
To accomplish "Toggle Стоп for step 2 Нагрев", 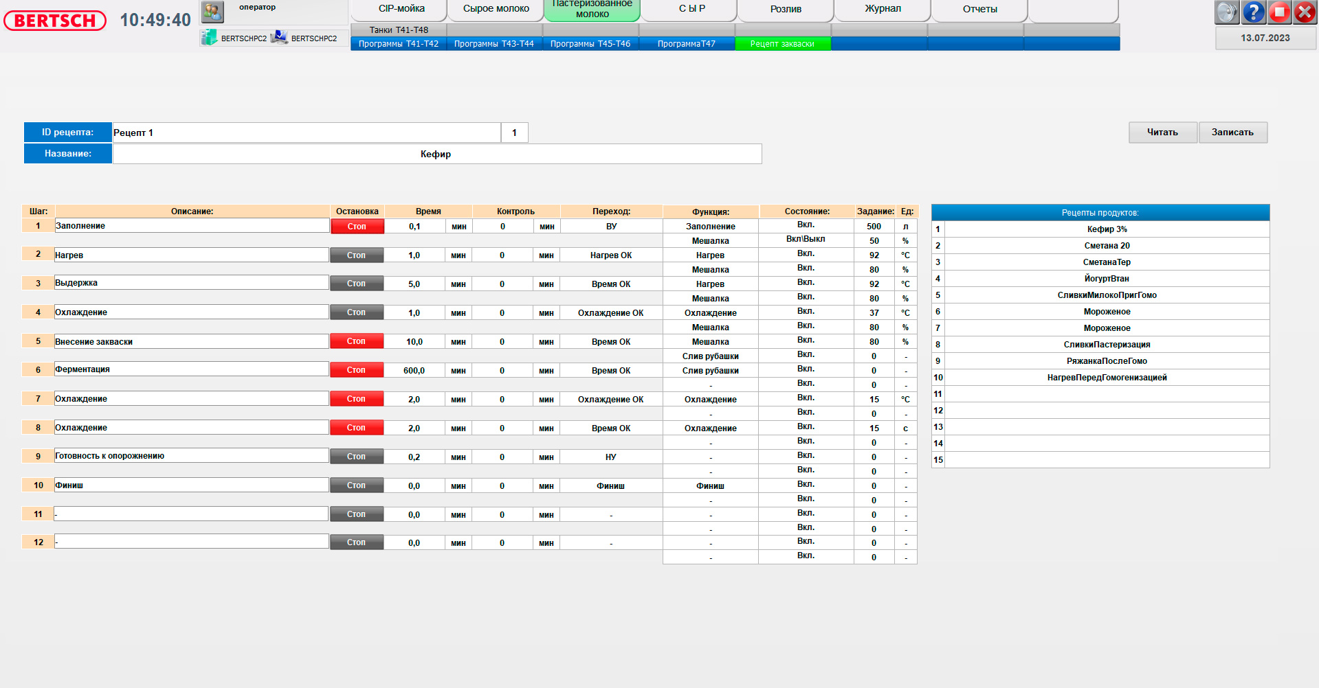I will [x=356, y=255].
